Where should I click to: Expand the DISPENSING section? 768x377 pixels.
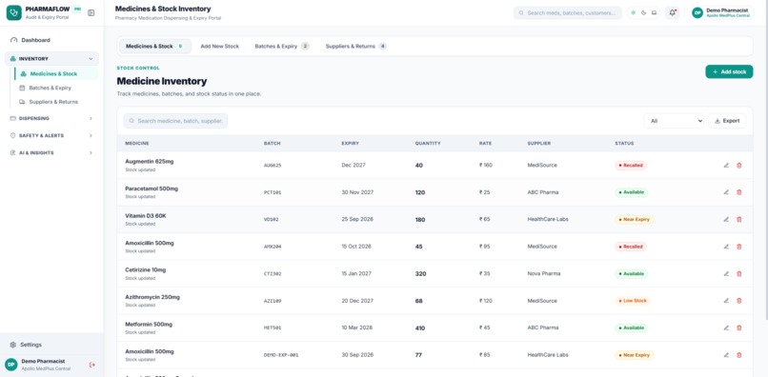51,118
